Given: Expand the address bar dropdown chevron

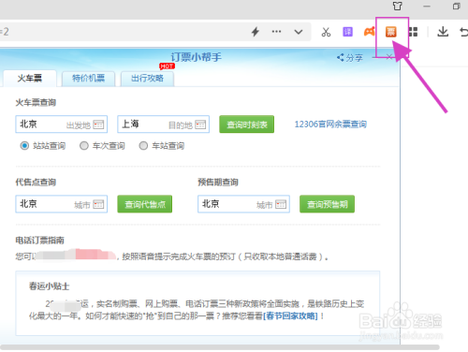Looking at the screenshot, I should [x=299, y=32].
